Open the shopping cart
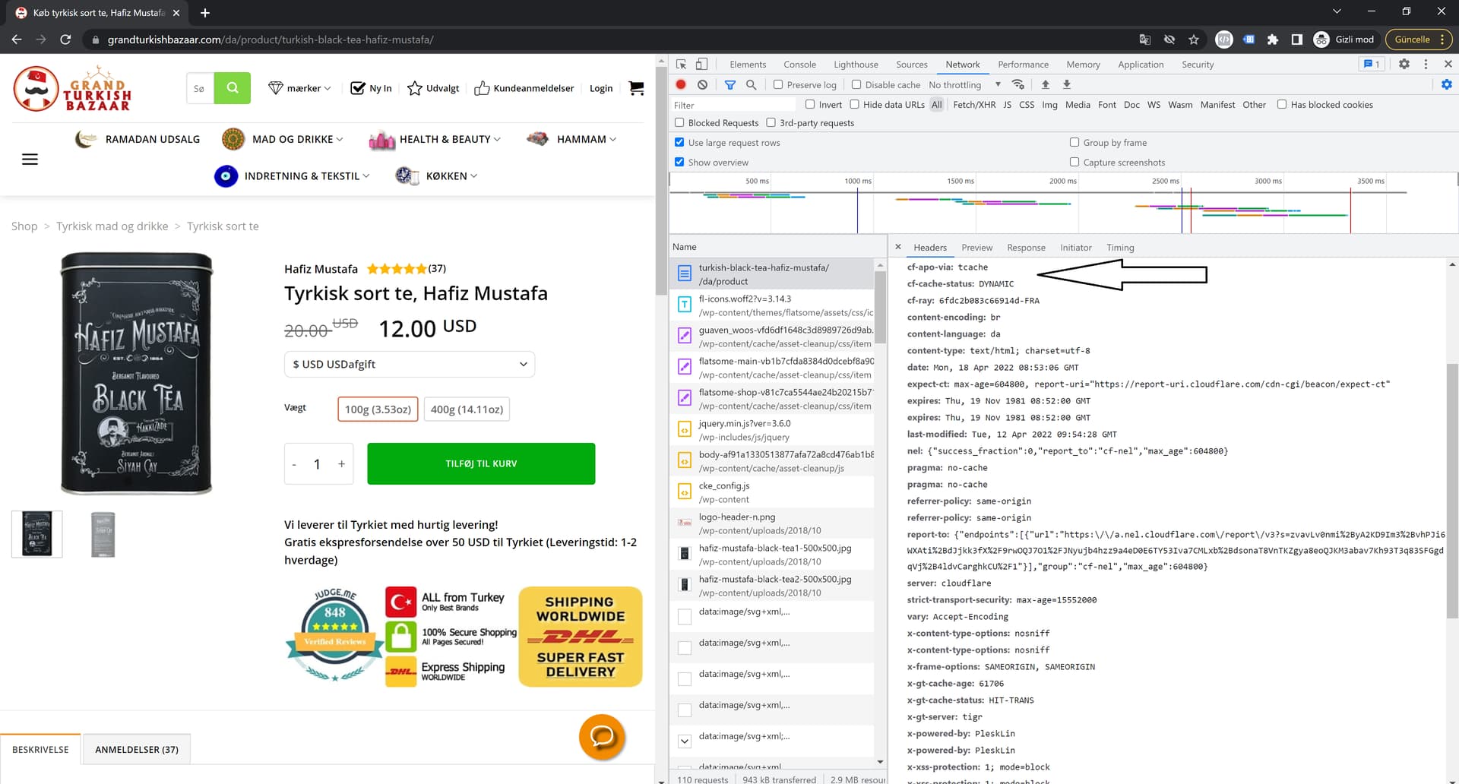This screenshot has width=1459, height=784. click(x=636, y=88)
